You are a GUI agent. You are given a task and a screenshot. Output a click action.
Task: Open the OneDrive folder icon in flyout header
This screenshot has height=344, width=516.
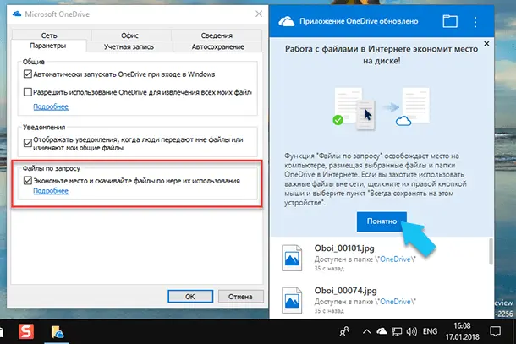(x=450, y=20)
